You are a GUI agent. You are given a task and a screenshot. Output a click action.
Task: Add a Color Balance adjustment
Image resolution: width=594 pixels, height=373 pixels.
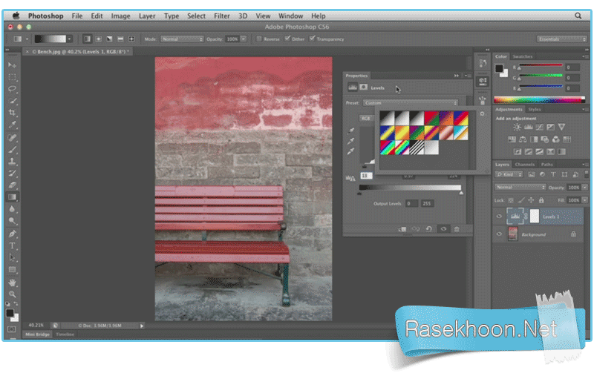(x=523, y=139)
